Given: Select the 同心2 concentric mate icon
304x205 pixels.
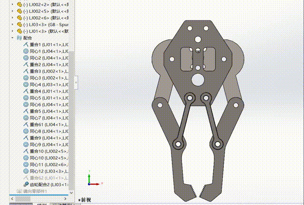Looking at the screenshot, I should (26, 58).
